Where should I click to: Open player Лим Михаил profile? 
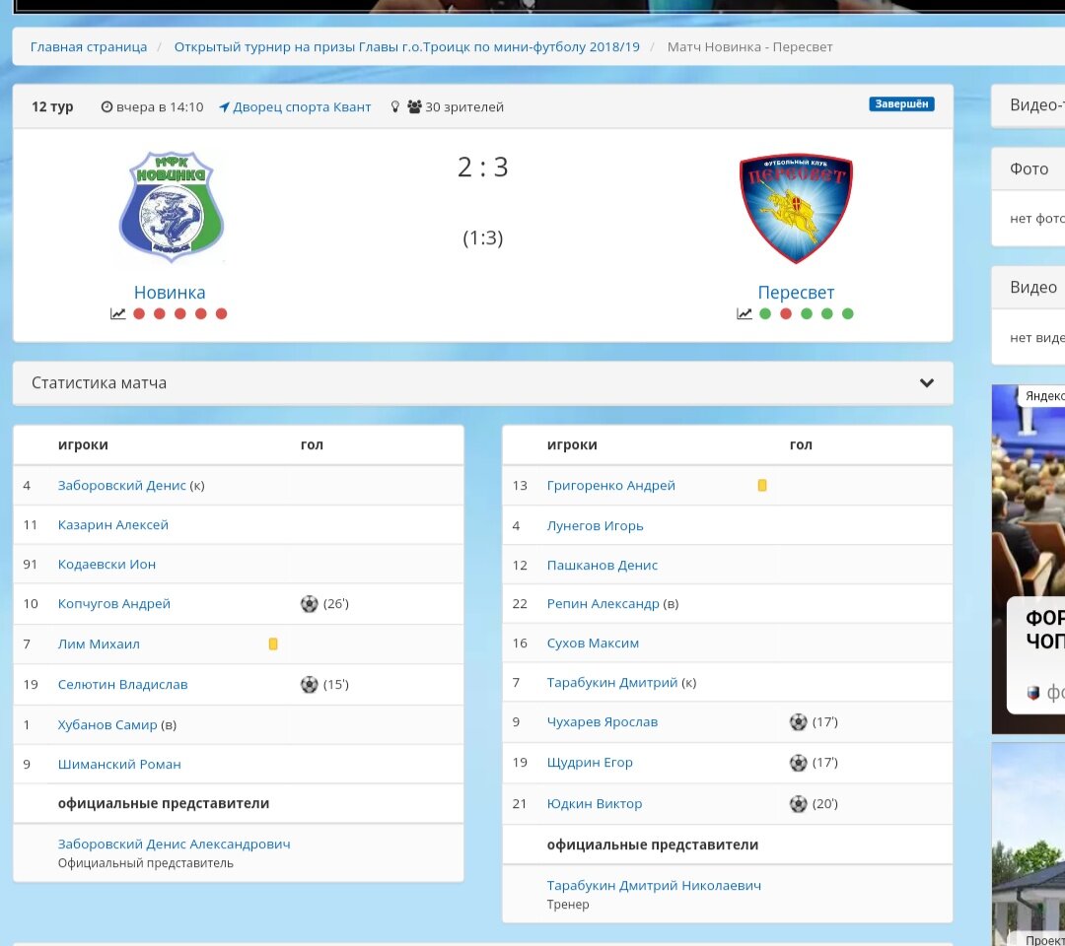point(99,644)
